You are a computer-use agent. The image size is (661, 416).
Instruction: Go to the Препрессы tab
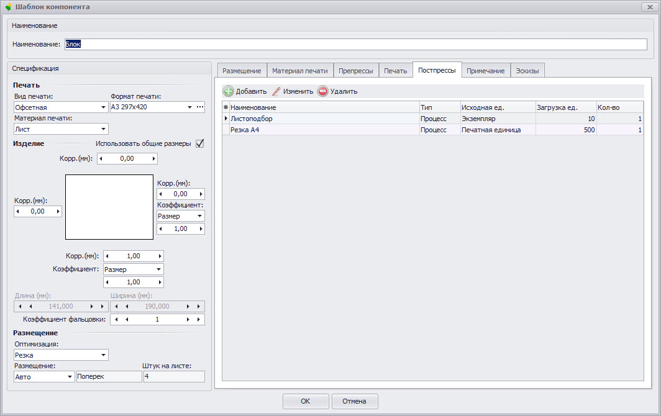point(356,71)
